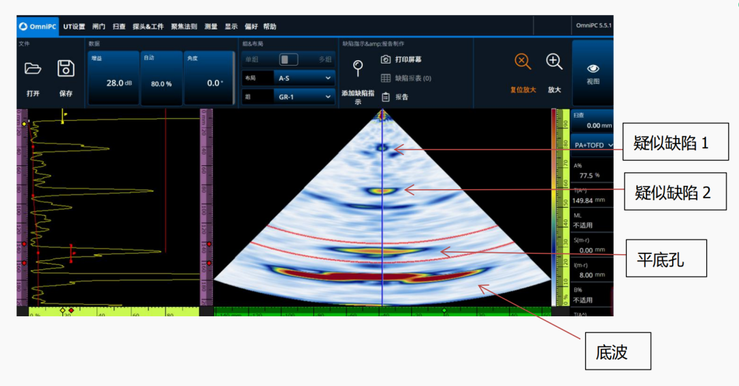The height and width of the screenshot is (386, 739).
Task: Click the yellow gate marker atop A-scan
Action: [x=62, y=116]
